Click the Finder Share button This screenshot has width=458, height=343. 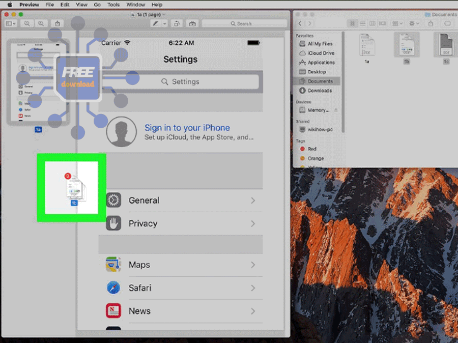click(431, 23)
